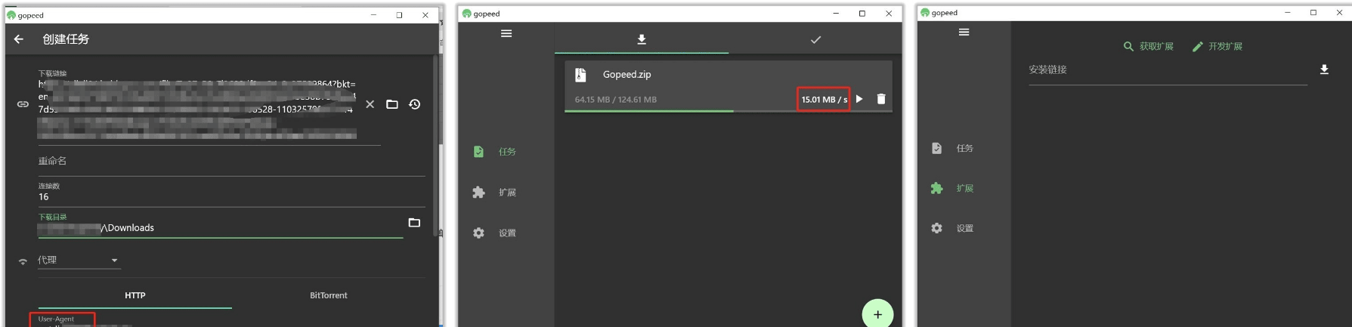
Task: Go back from the 创建任务 page
Action: pos(19,39)
